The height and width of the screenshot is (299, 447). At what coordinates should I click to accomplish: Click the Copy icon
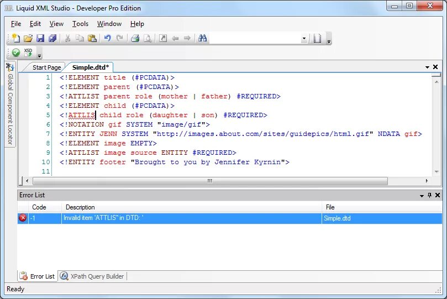point(80,38)
